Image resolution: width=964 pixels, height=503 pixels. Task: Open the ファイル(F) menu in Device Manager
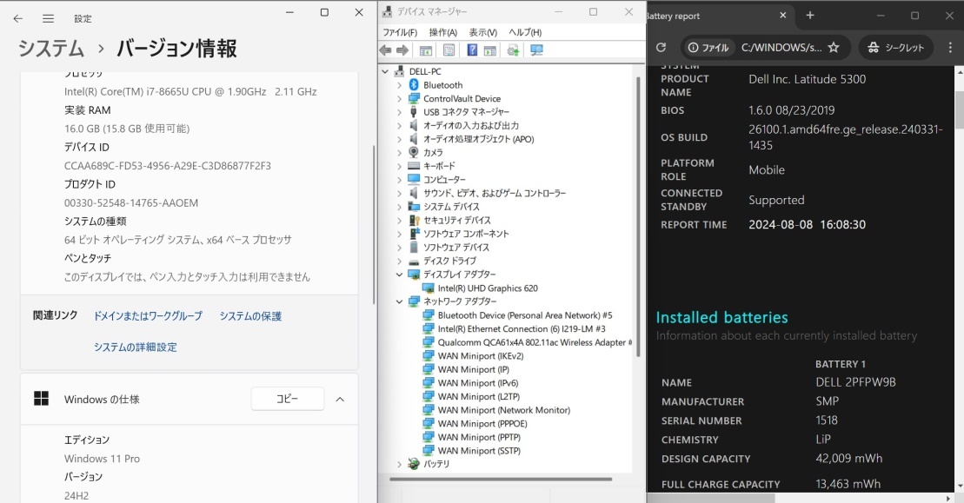tap(400, 32)
